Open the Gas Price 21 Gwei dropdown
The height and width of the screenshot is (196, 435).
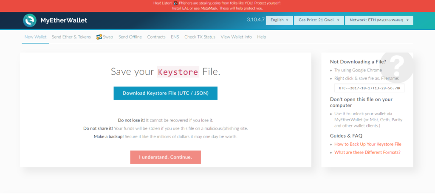pyautogui.click(x=319, y=20)
